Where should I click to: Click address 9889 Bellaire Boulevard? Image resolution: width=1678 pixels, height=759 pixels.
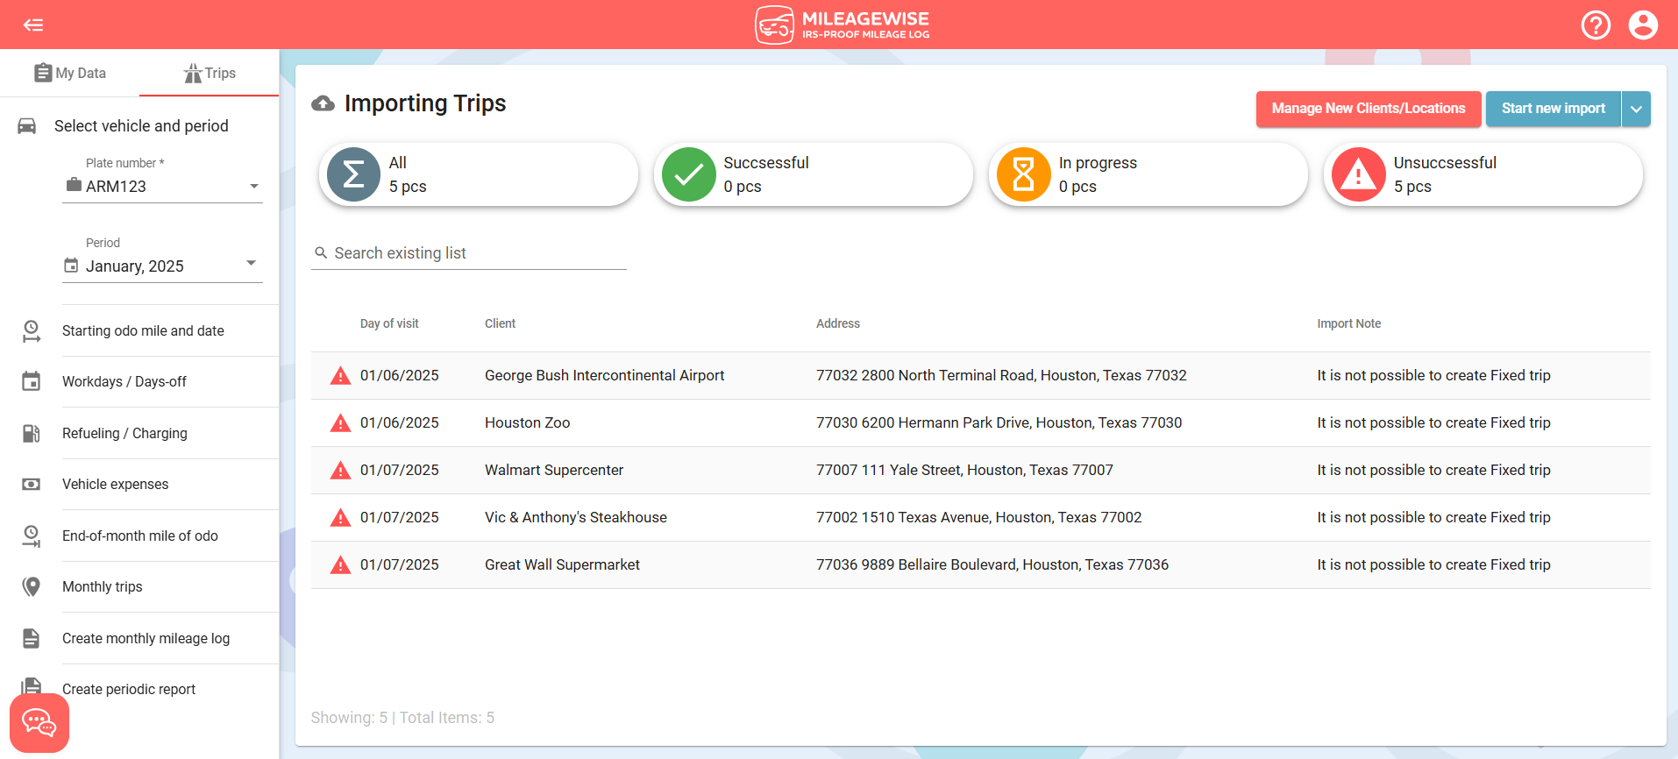pos(992,564)
